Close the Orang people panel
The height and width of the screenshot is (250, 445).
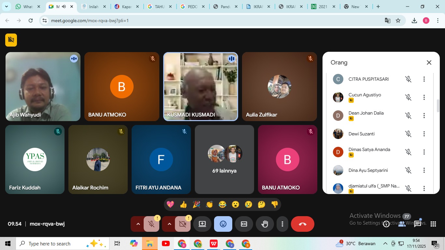click(x=429, y=62)
